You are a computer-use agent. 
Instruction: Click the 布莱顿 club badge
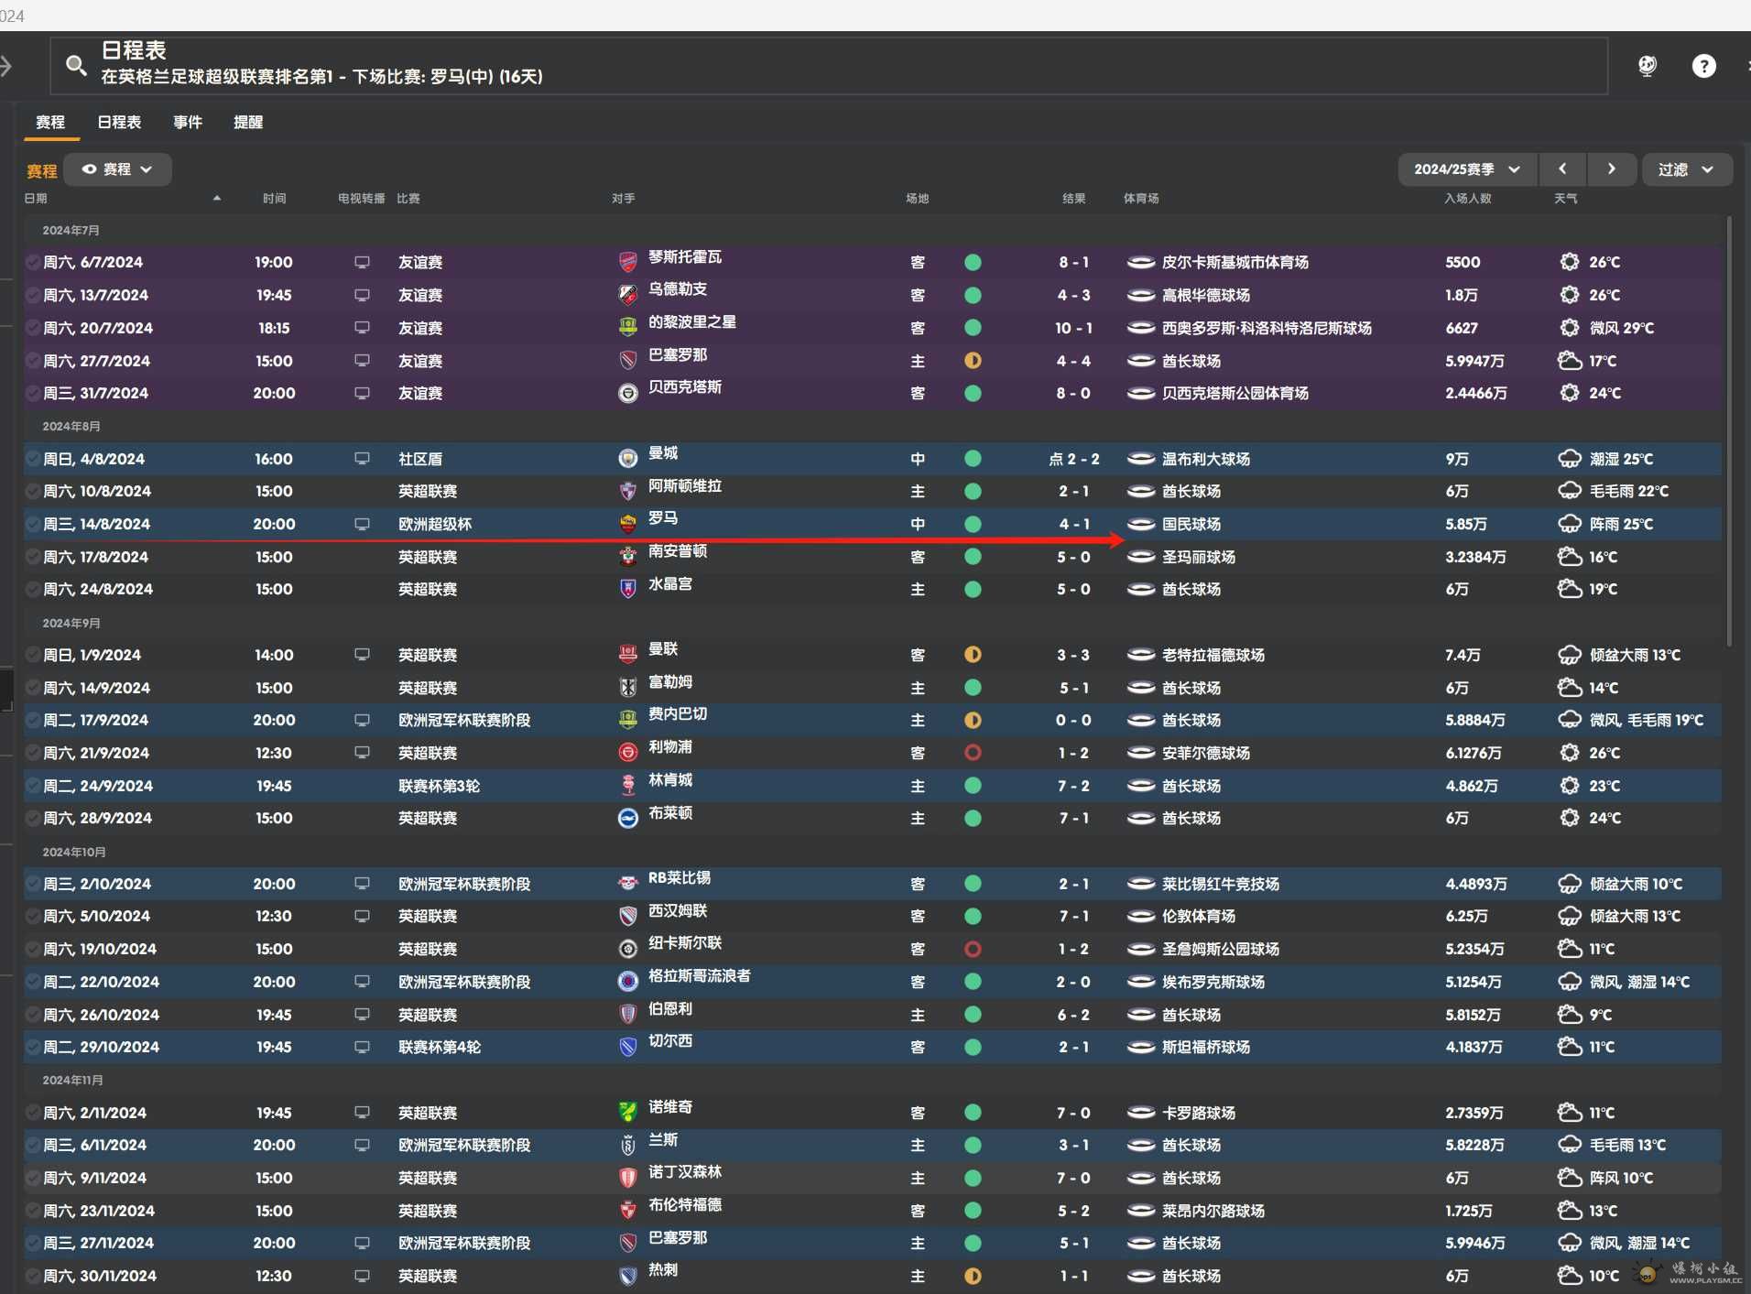(x=628, y=819)
